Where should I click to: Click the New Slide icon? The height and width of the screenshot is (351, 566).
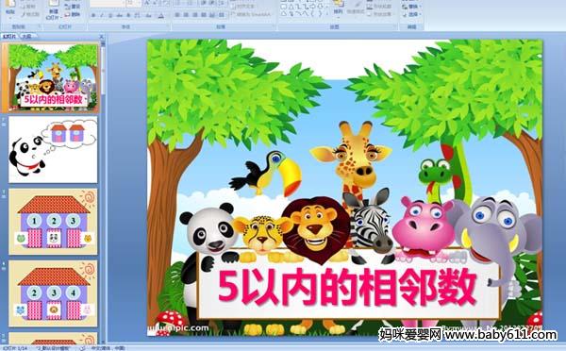pos(54,9)
